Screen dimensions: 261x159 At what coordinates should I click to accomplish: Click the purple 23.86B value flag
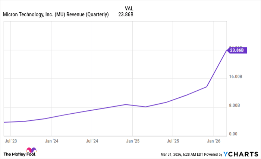(237, 50)
